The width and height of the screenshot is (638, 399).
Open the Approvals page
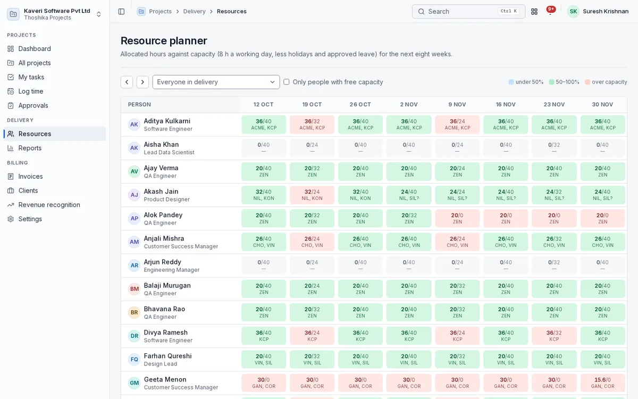coord(55,105)
